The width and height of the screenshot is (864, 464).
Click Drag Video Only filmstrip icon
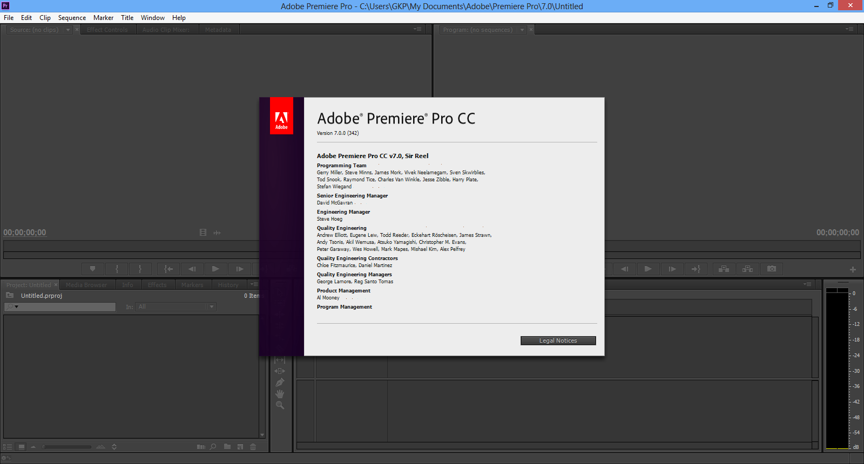point(203,233)
